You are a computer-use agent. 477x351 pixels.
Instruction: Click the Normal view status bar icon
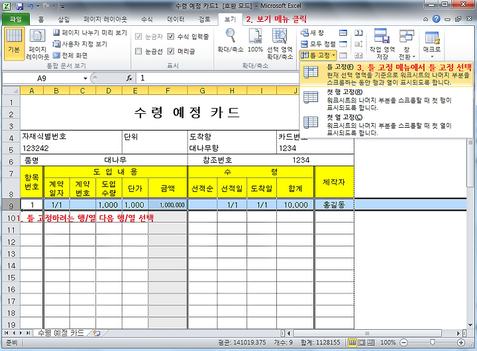pos(352,343)
